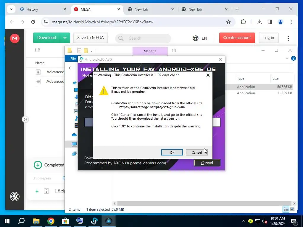This screenshot has height=227, width=303.
Task: Expand the MEGA sidebar with double-arrow
Action: pos(25,119)
